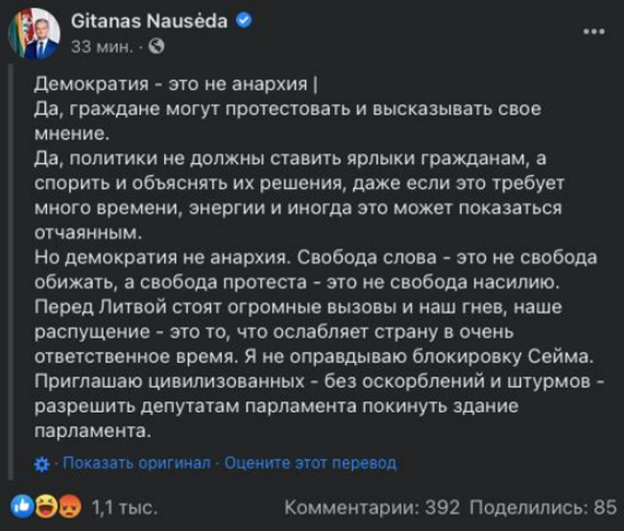Click the blue Like reaction icon

(22, 506)
